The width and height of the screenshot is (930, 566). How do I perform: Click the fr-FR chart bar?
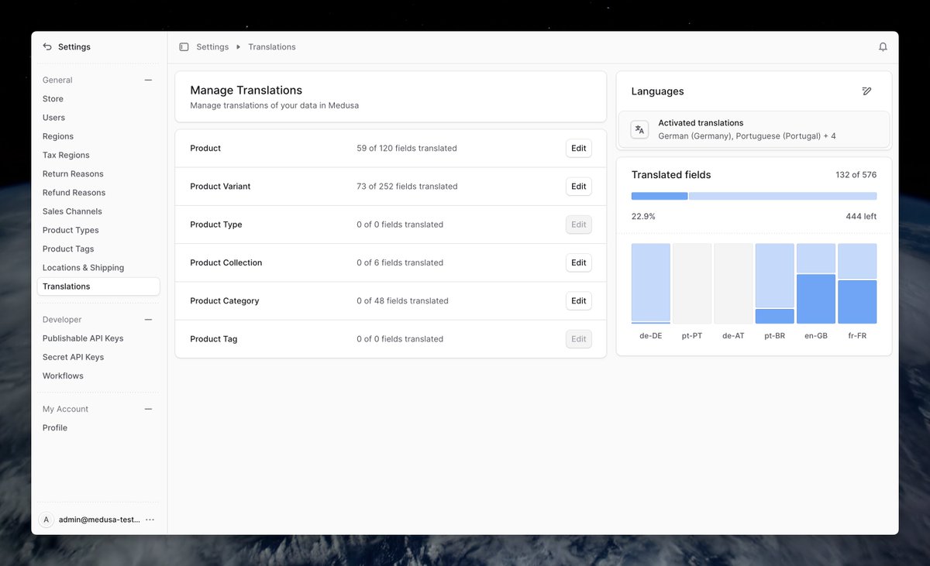(857, 283)
